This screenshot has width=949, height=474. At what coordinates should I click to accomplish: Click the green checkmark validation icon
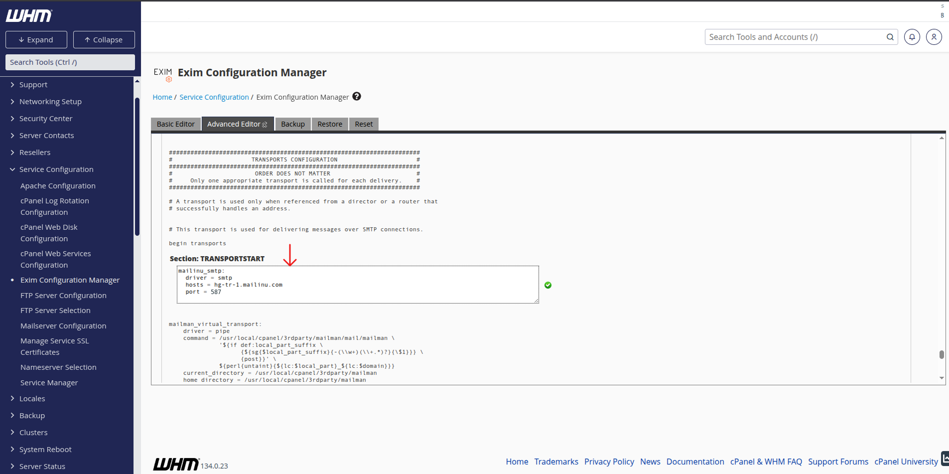point(548,285)
